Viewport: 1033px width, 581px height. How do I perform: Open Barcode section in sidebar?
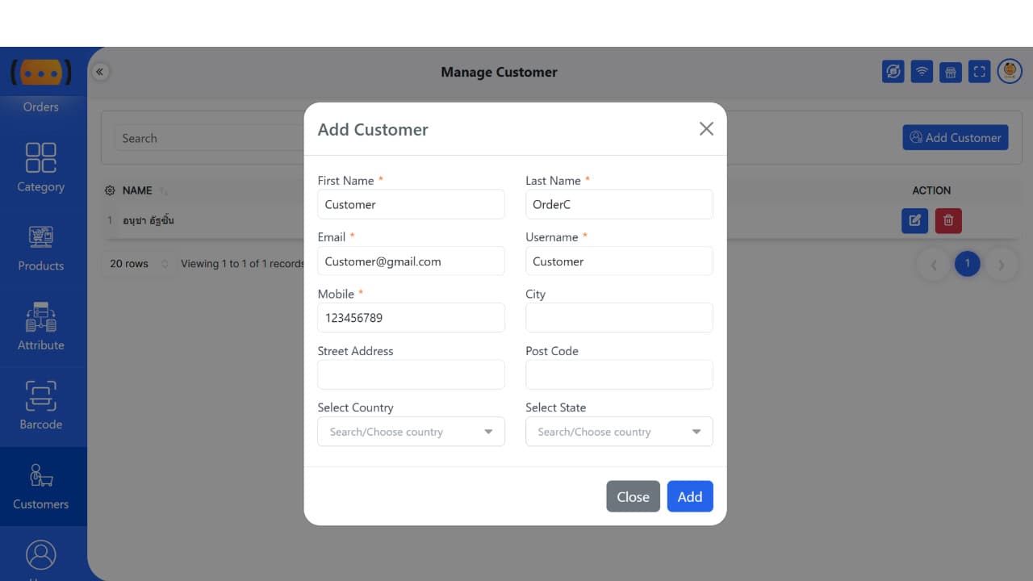click(x=41, y=406)
